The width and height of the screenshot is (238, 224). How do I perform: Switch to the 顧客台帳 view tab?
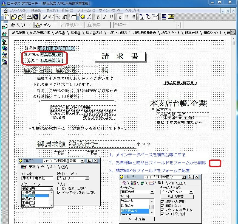[x=192, y=33]
